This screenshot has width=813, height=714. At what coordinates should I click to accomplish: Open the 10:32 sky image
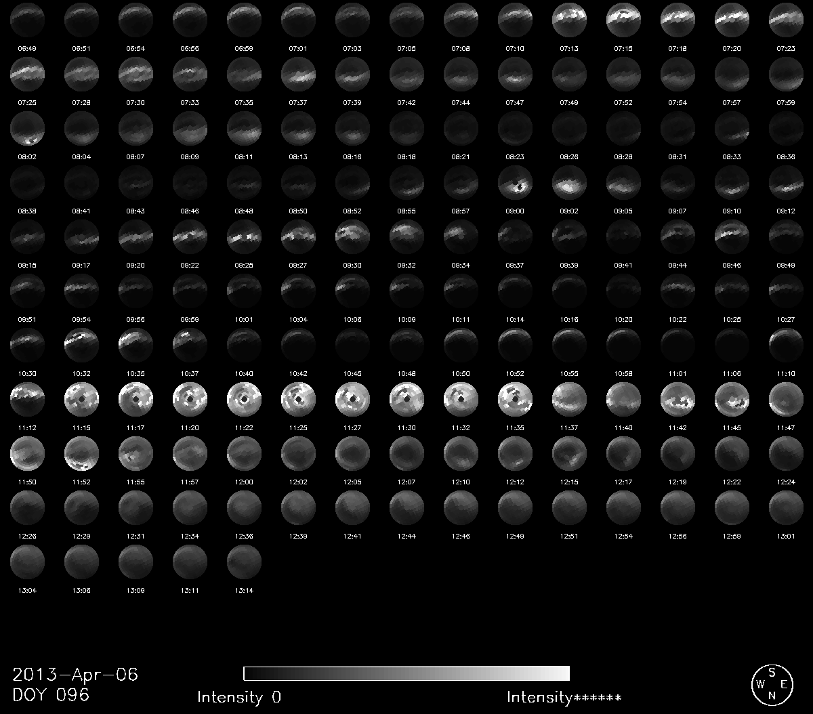tap(81, 344)
